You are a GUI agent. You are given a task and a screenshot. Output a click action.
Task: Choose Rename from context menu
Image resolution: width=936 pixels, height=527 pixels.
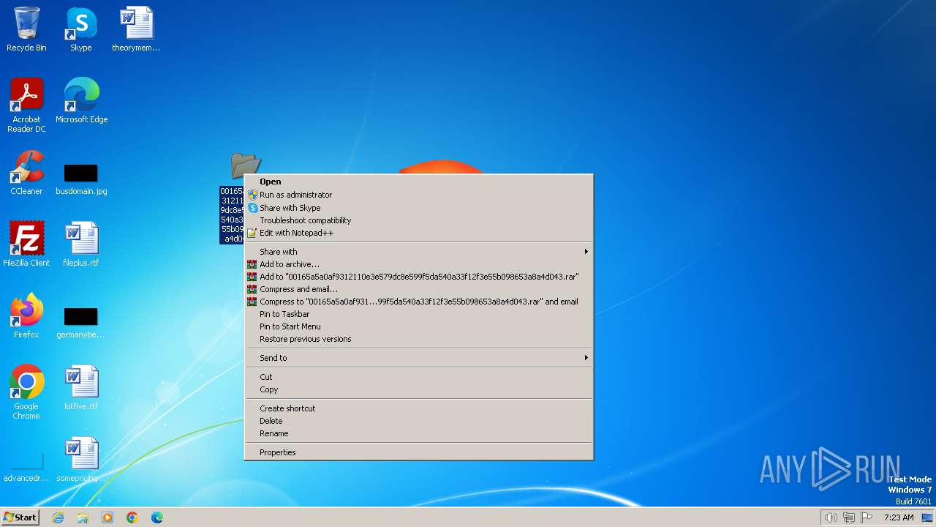coord(418,433)
